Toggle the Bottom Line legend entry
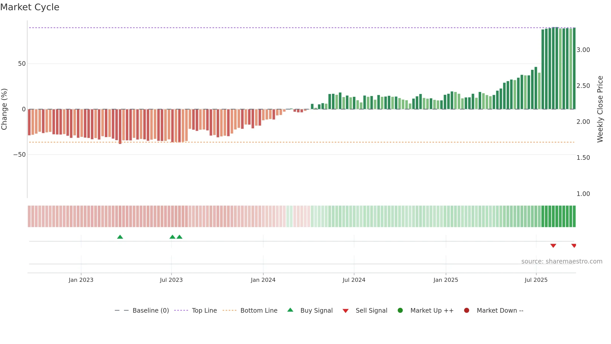The image size is (611, 344). pyautogui.click(x=250, y=310)
